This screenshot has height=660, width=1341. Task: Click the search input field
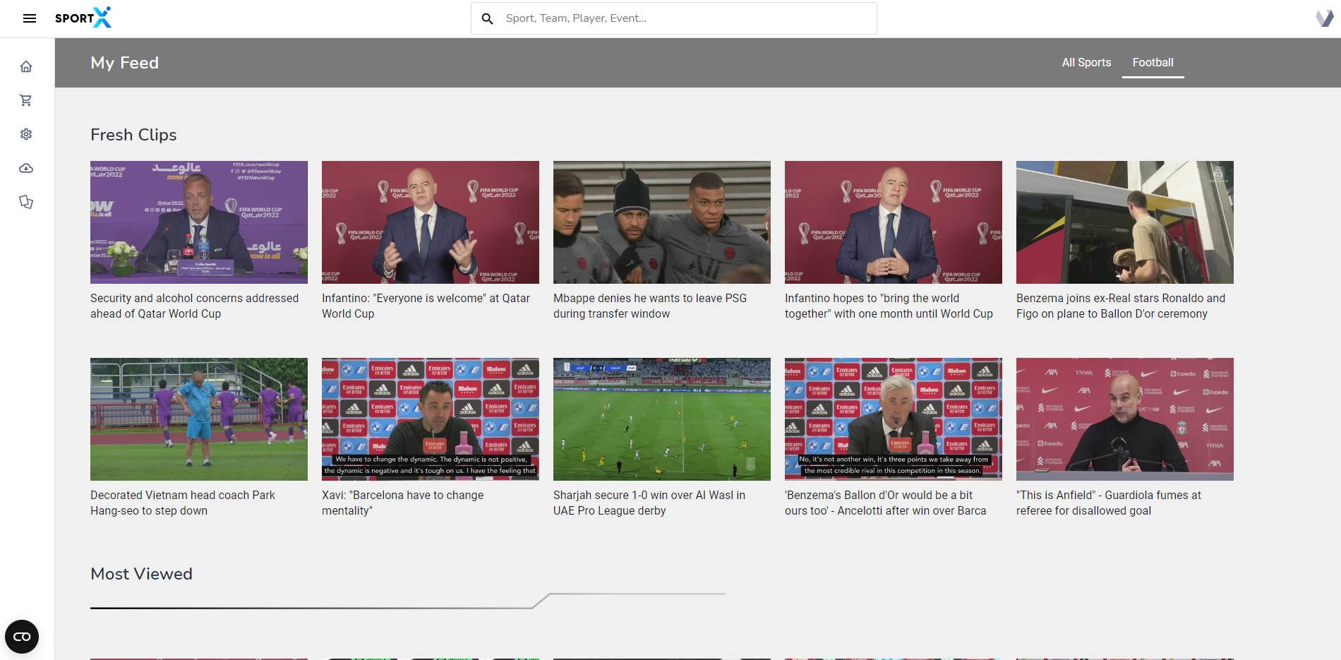point(670,18)
